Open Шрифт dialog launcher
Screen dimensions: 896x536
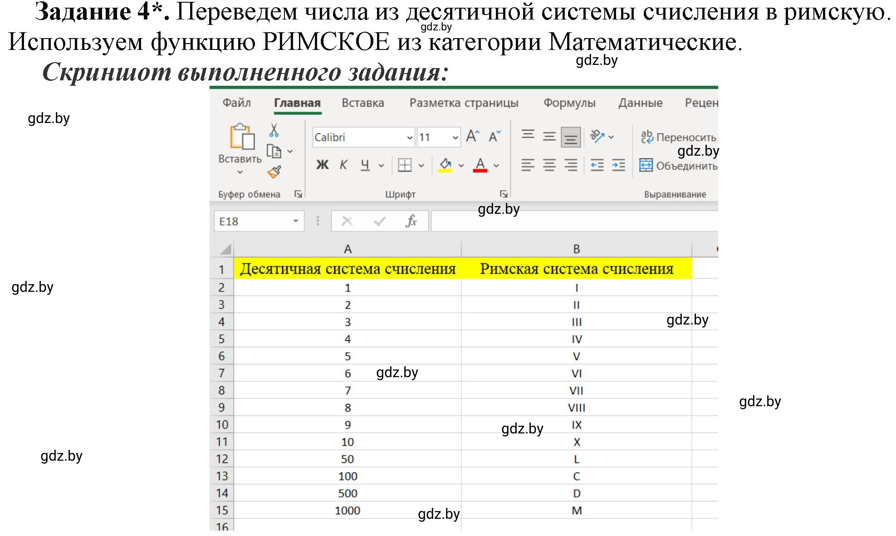503,194
